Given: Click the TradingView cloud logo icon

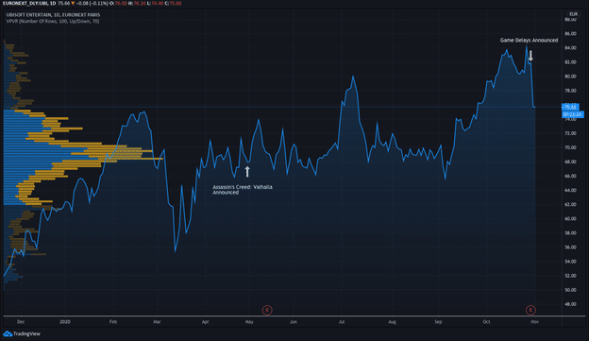Looking at the screenshot, I should (x=8, y=333).
